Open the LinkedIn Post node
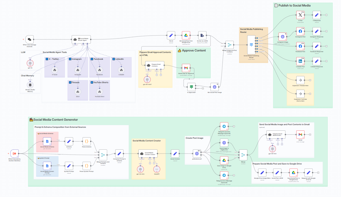 tap(300, 61)
